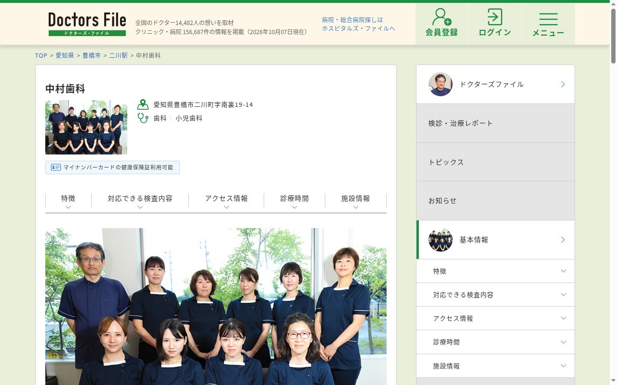Click the ログイン login icon

pos(495,23)
